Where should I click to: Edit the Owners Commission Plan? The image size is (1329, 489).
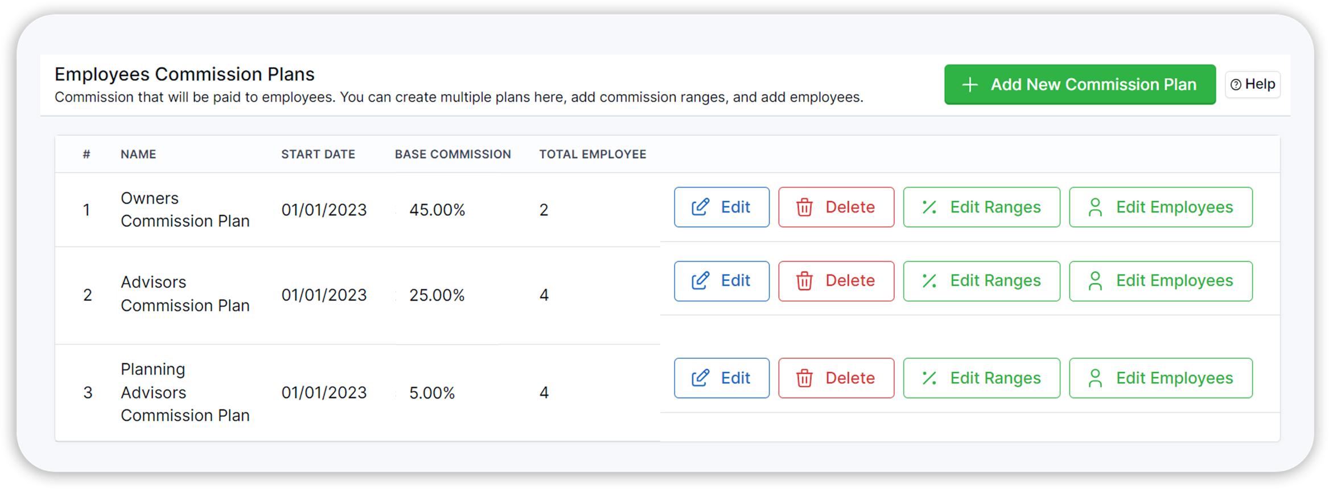[722, 207]
